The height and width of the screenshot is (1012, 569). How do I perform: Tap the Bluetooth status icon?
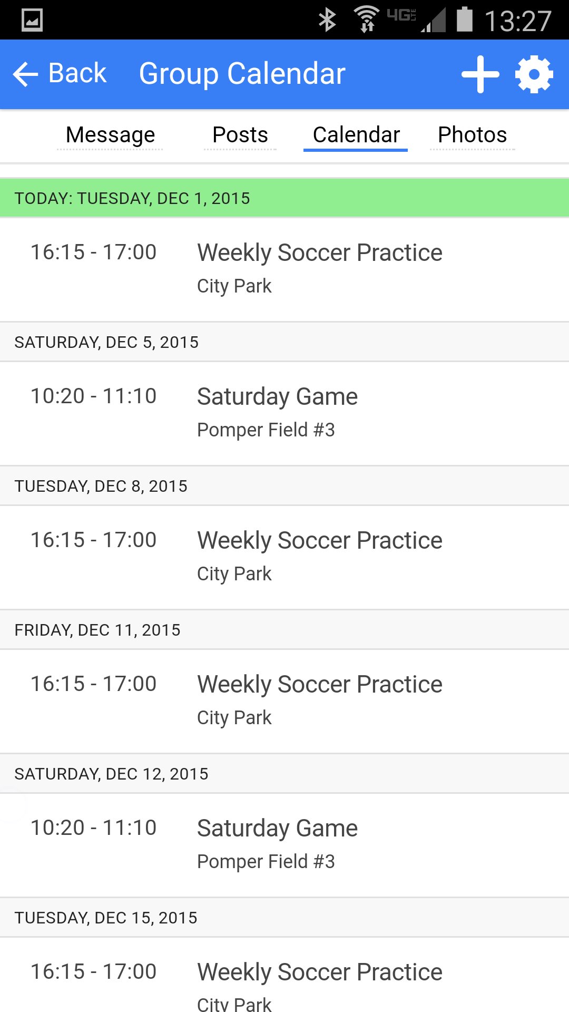coord(327,20)
